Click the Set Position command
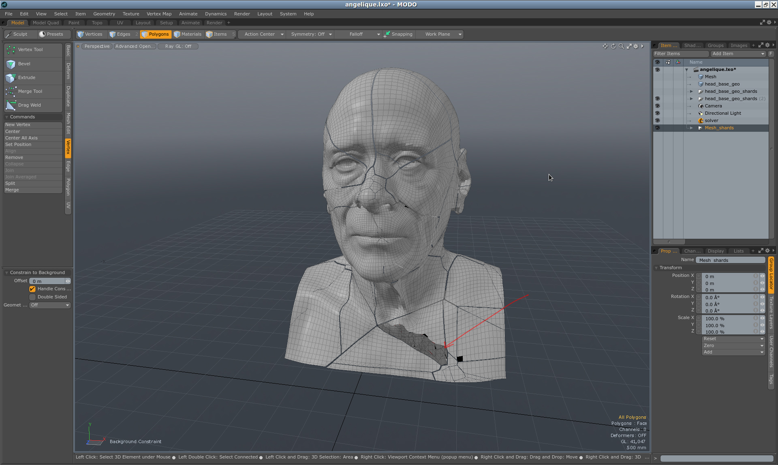The height and width of the screenshot is (465, 778). [x=33, y=145]
